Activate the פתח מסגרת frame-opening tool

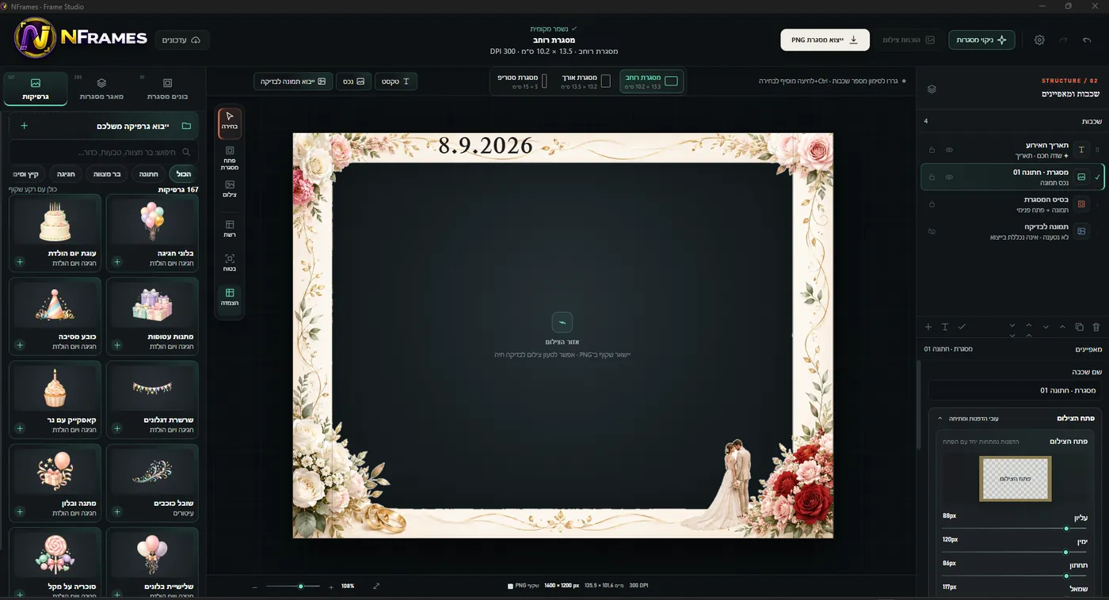[230, 158]
